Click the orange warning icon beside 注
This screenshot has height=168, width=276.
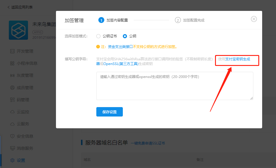point(98,46)
